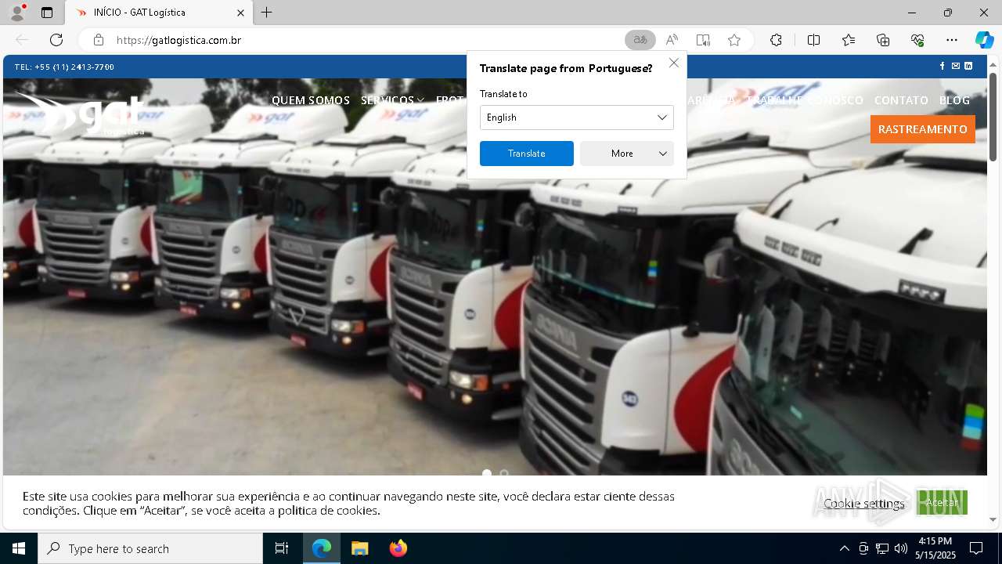Open the Windows Start menu
The width and height of the screenshot is (1002, 564).
pos(19,548)
